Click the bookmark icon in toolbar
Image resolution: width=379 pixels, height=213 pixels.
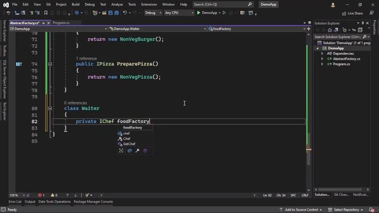[x=46, y=13]
